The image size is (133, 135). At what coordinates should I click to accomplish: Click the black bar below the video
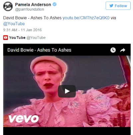pos(67,131)
